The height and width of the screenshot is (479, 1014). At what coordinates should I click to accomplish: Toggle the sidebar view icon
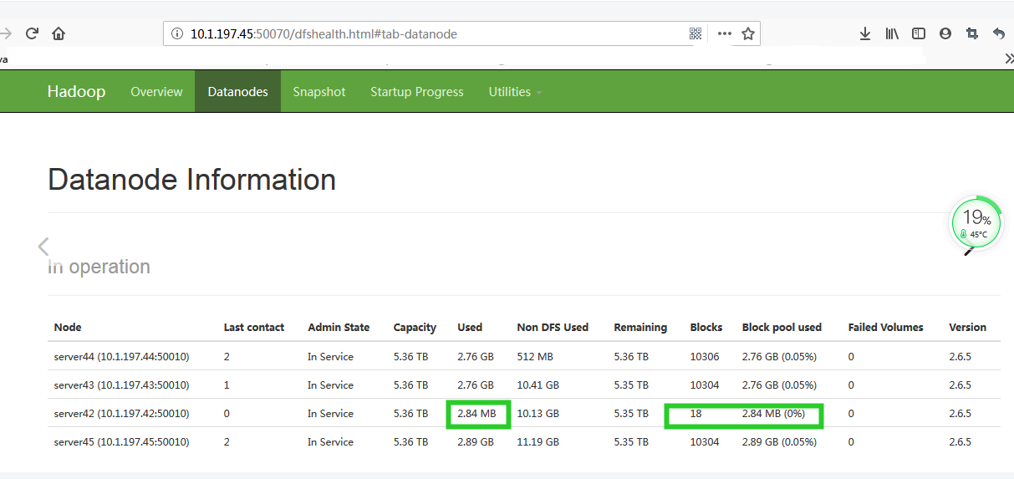tap(919, 33)
